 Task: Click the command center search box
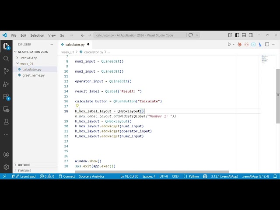click(140, 35)
